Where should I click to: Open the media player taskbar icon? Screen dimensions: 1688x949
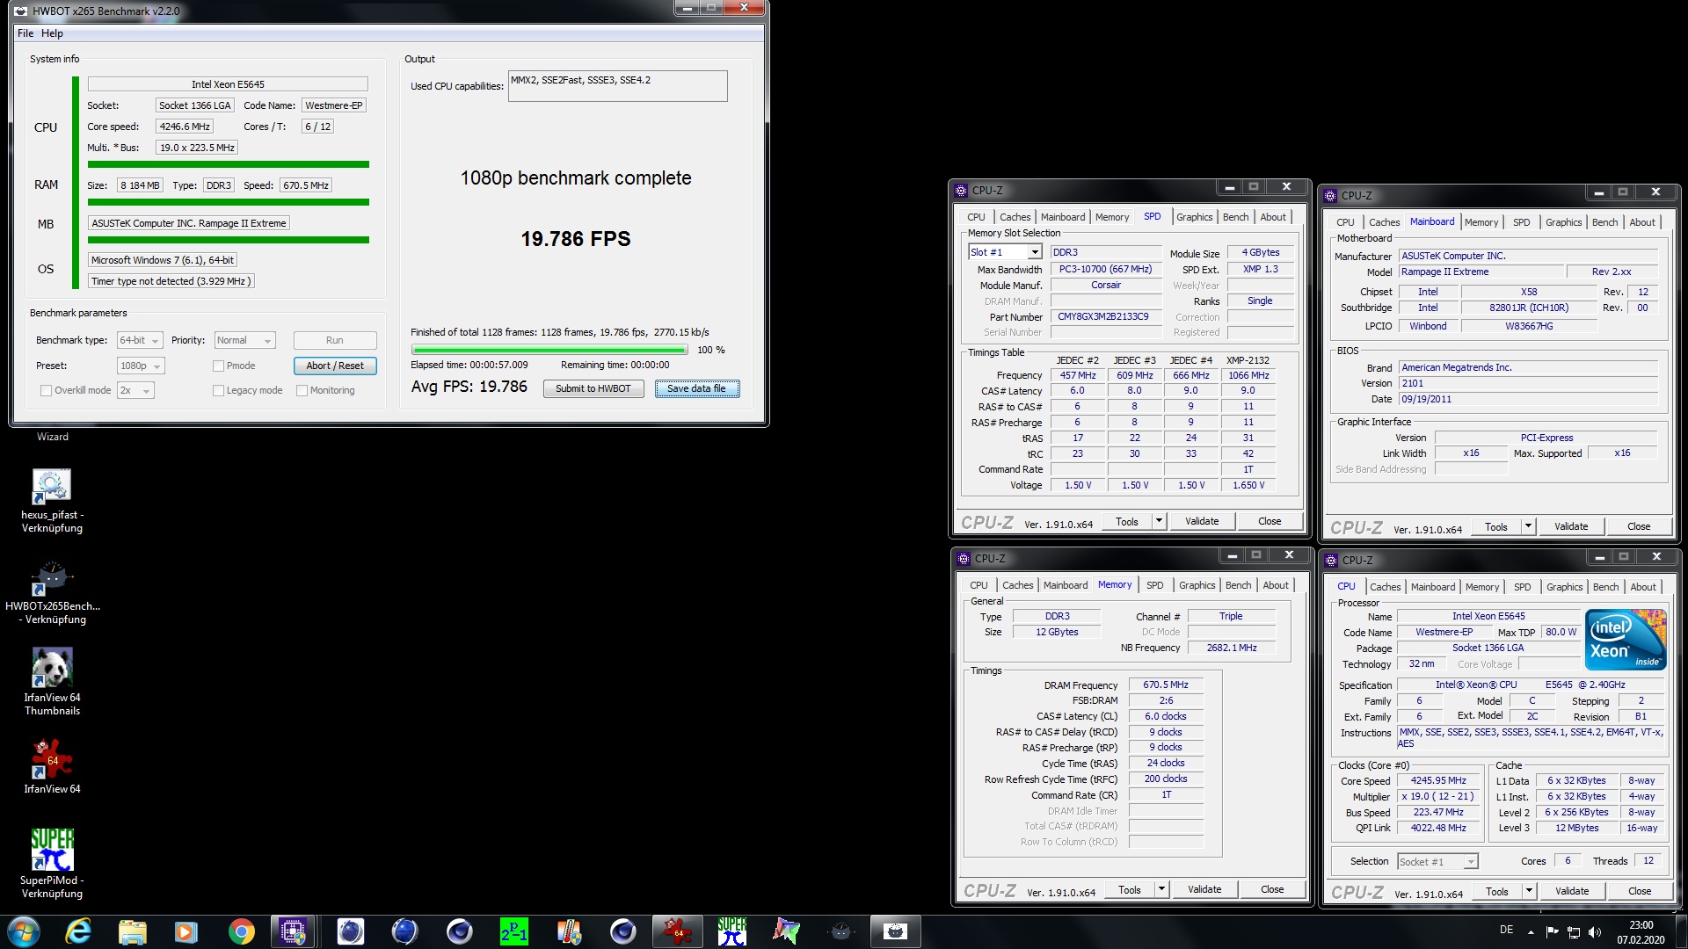tap(186, 931)
